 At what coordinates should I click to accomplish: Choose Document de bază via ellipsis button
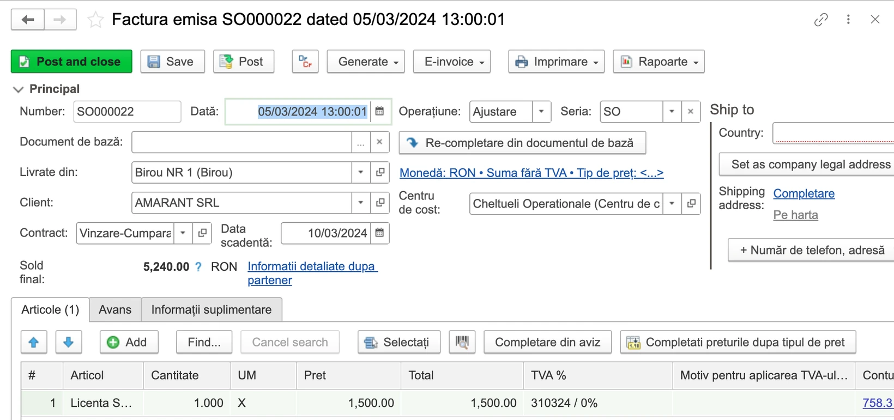pos(361,142)
